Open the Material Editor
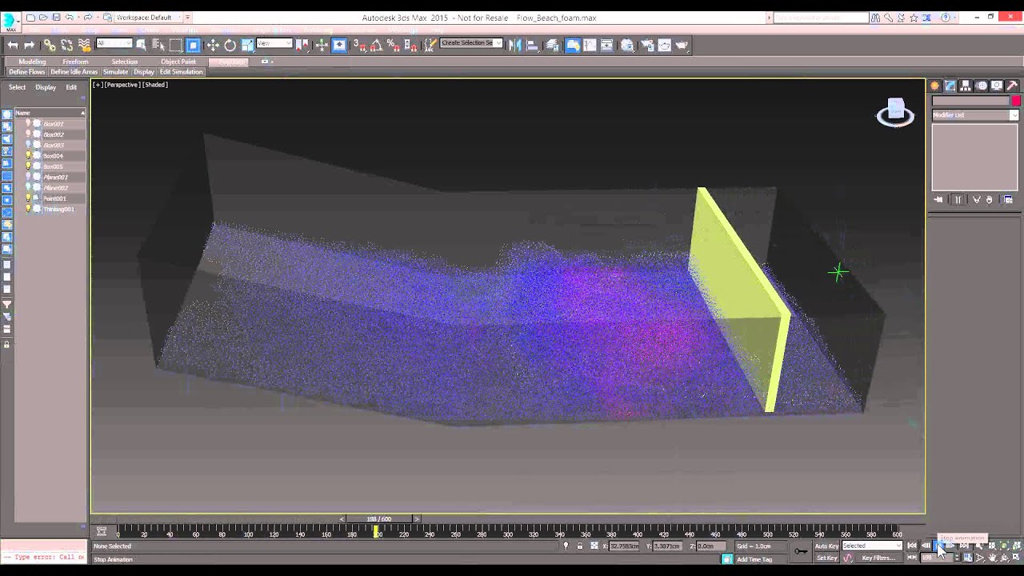Image resolution: width=1024 pixels, height=576 pixels. pos(627,46)
